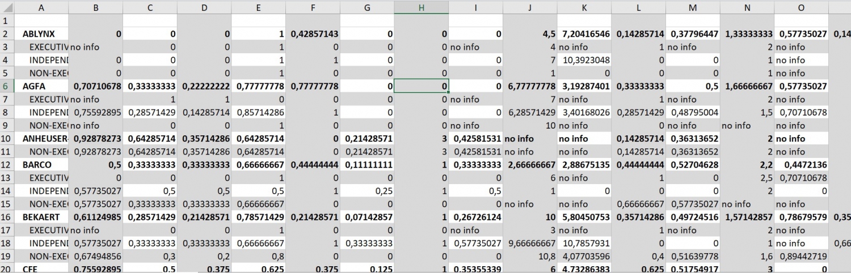Click cell with value 5,80450753

[x=584, y=216]
